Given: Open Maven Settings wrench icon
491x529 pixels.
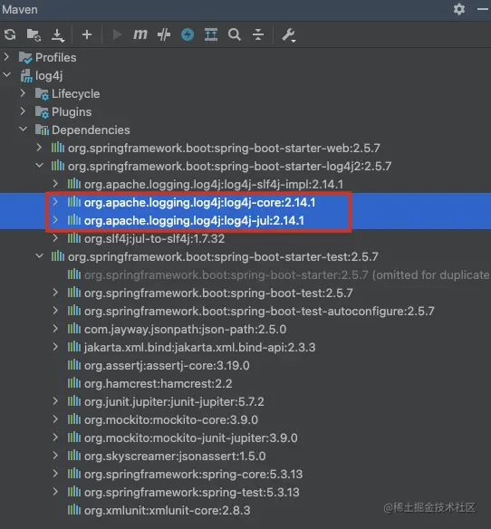Looking at the screenshot, I should 288,35.
